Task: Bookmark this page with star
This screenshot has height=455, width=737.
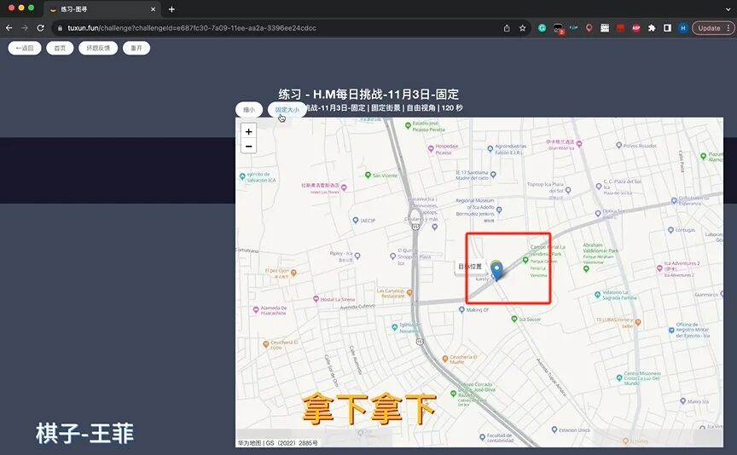Action: tap(522, 28)
